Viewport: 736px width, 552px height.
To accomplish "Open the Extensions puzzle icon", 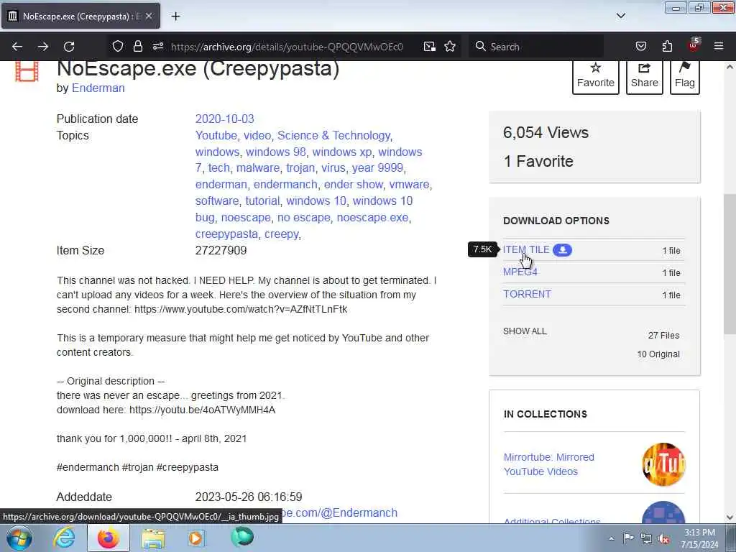I will point(667,47).
